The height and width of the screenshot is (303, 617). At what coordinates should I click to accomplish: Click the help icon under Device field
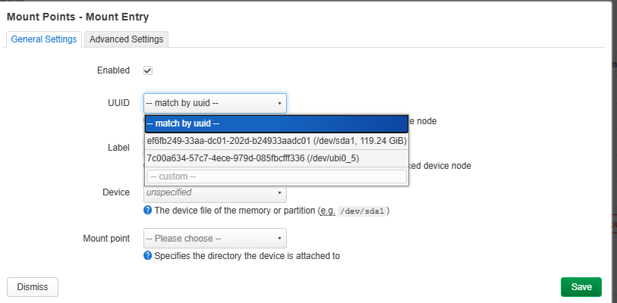148,210
